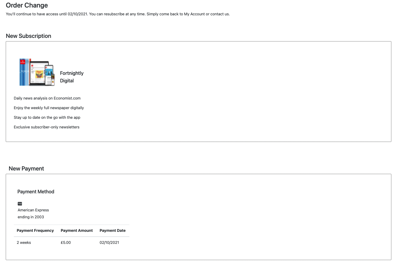
Task: Click the American Express card icon
Action: [x=20, y=204]
